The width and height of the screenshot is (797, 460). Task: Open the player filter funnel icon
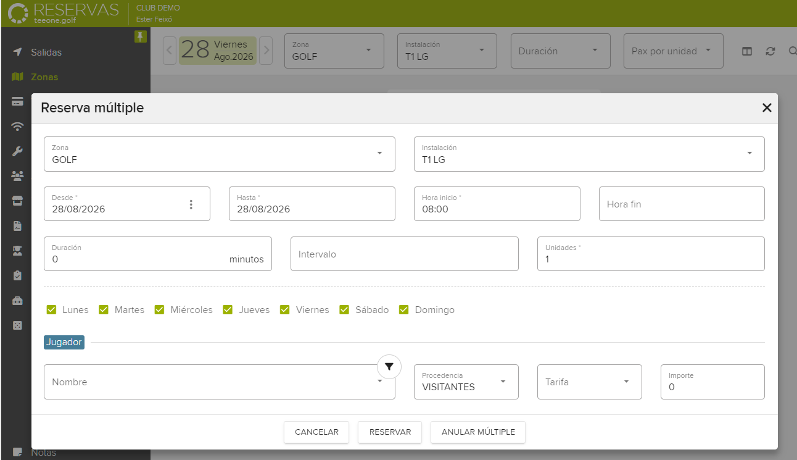pos(389,367)
